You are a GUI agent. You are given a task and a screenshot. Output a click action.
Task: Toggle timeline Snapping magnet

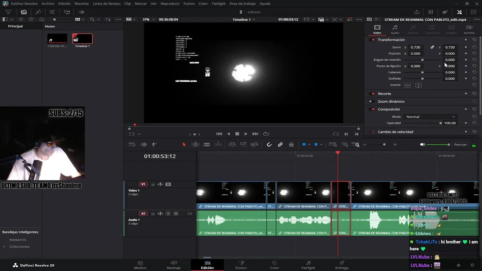tap(269, 145)
